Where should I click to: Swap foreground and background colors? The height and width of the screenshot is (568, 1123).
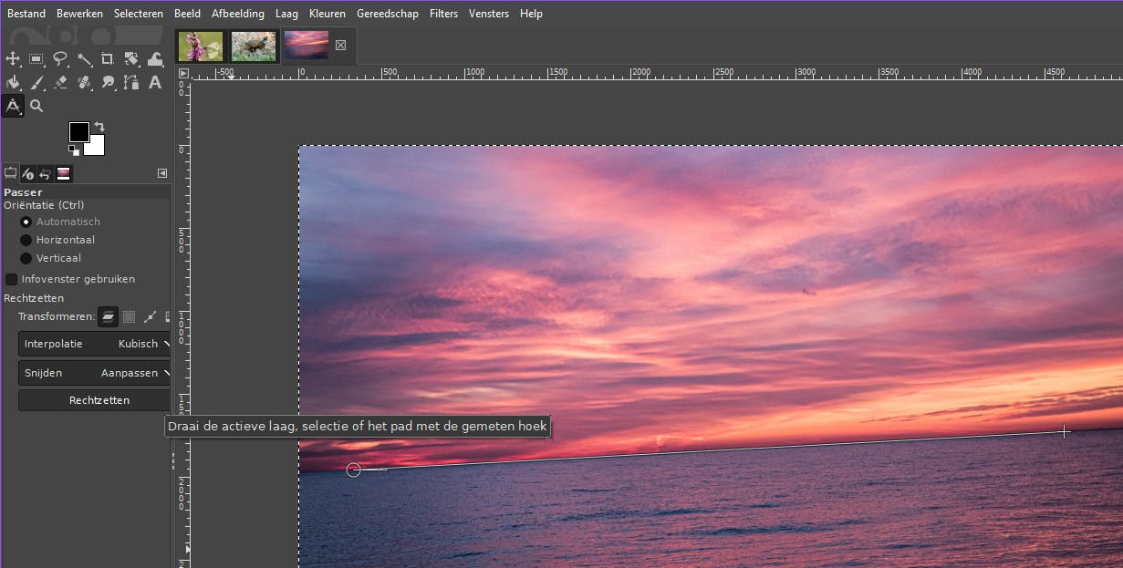99,127
